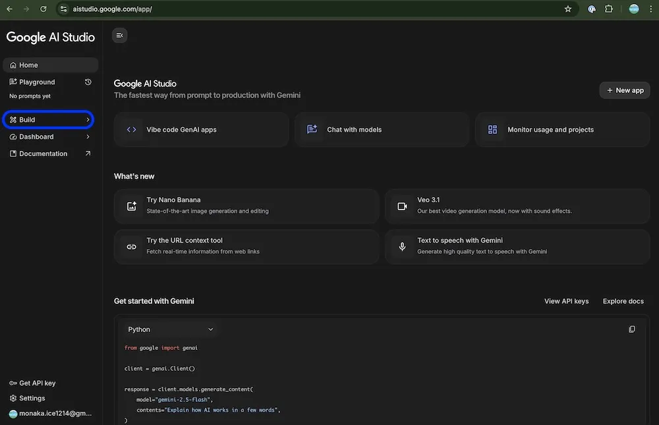Click the New app button
The height and width of the screenshot is (425, 659).
[624, 90]
